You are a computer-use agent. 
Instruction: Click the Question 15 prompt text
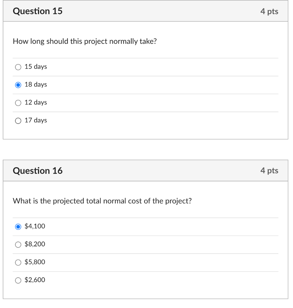(85, 41)
